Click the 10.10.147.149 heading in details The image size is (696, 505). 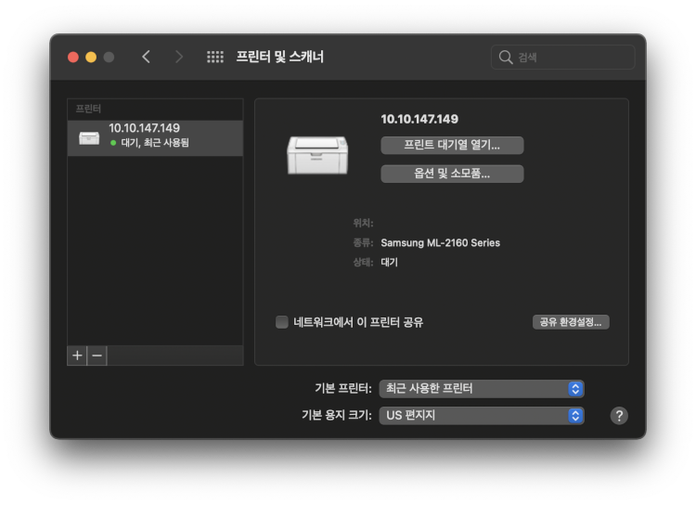419,119
